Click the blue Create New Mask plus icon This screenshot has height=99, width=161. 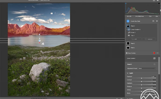(128, 21)
